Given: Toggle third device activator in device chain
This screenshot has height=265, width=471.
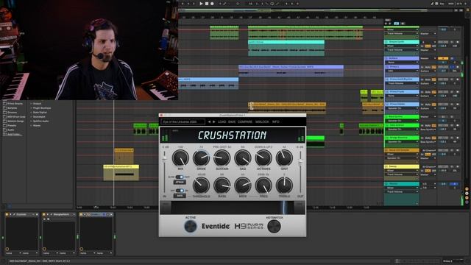Looking at the screenshot, I should coord(81,214).
